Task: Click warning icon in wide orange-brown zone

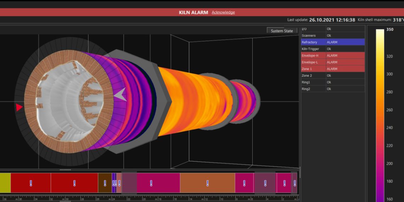Action: click(x=208, y=183)
